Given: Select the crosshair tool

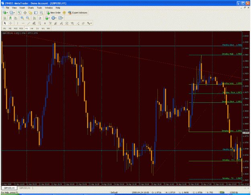Looking at the screenshot, I should point(10,23).
